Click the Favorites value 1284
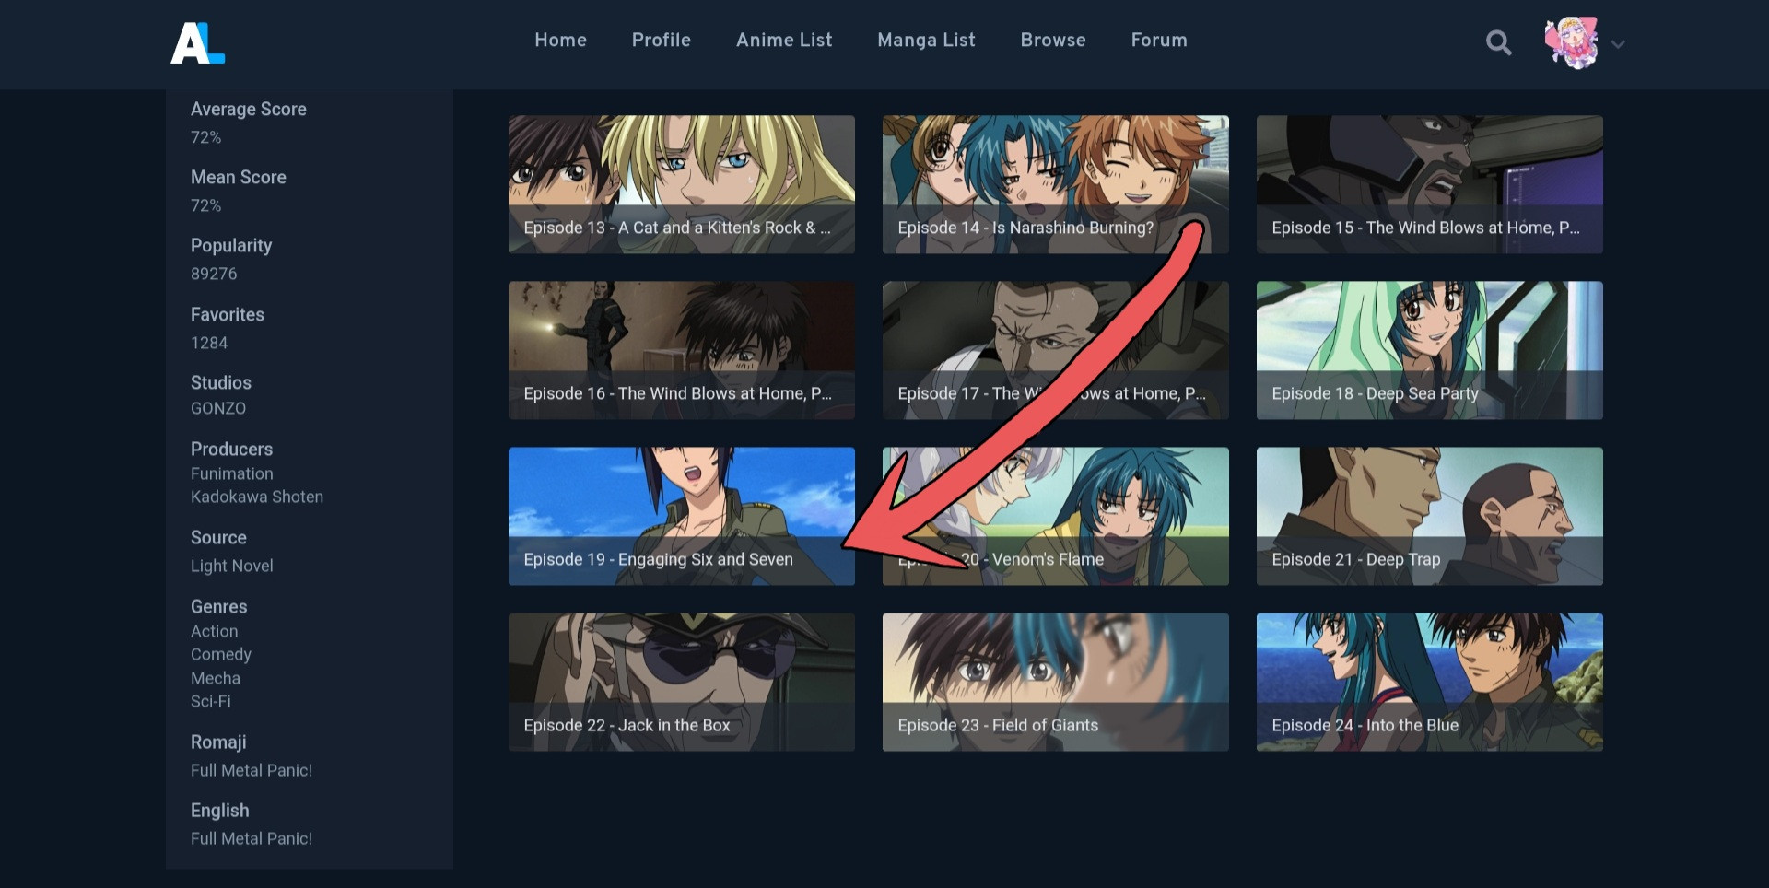The image size is (1769, 888). click(x=209, y=343)
